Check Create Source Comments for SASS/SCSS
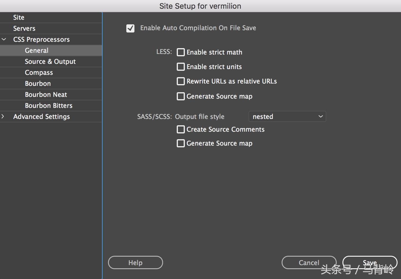 click(x=181, y=129)
